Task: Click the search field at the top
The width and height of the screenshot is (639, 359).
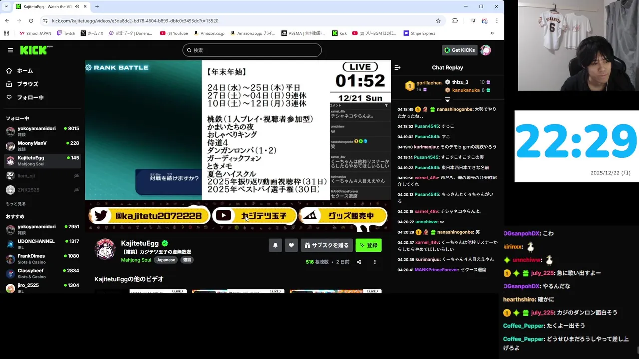Action: coord(252,50)
